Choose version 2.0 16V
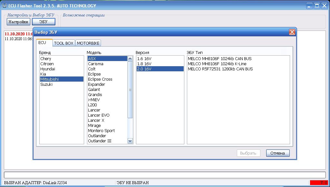Screen dimensions: 330x187 [160, 69]
